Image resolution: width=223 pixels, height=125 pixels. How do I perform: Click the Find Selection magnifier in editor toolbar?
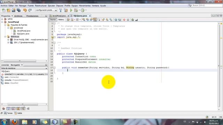click(x=84, y=20)
